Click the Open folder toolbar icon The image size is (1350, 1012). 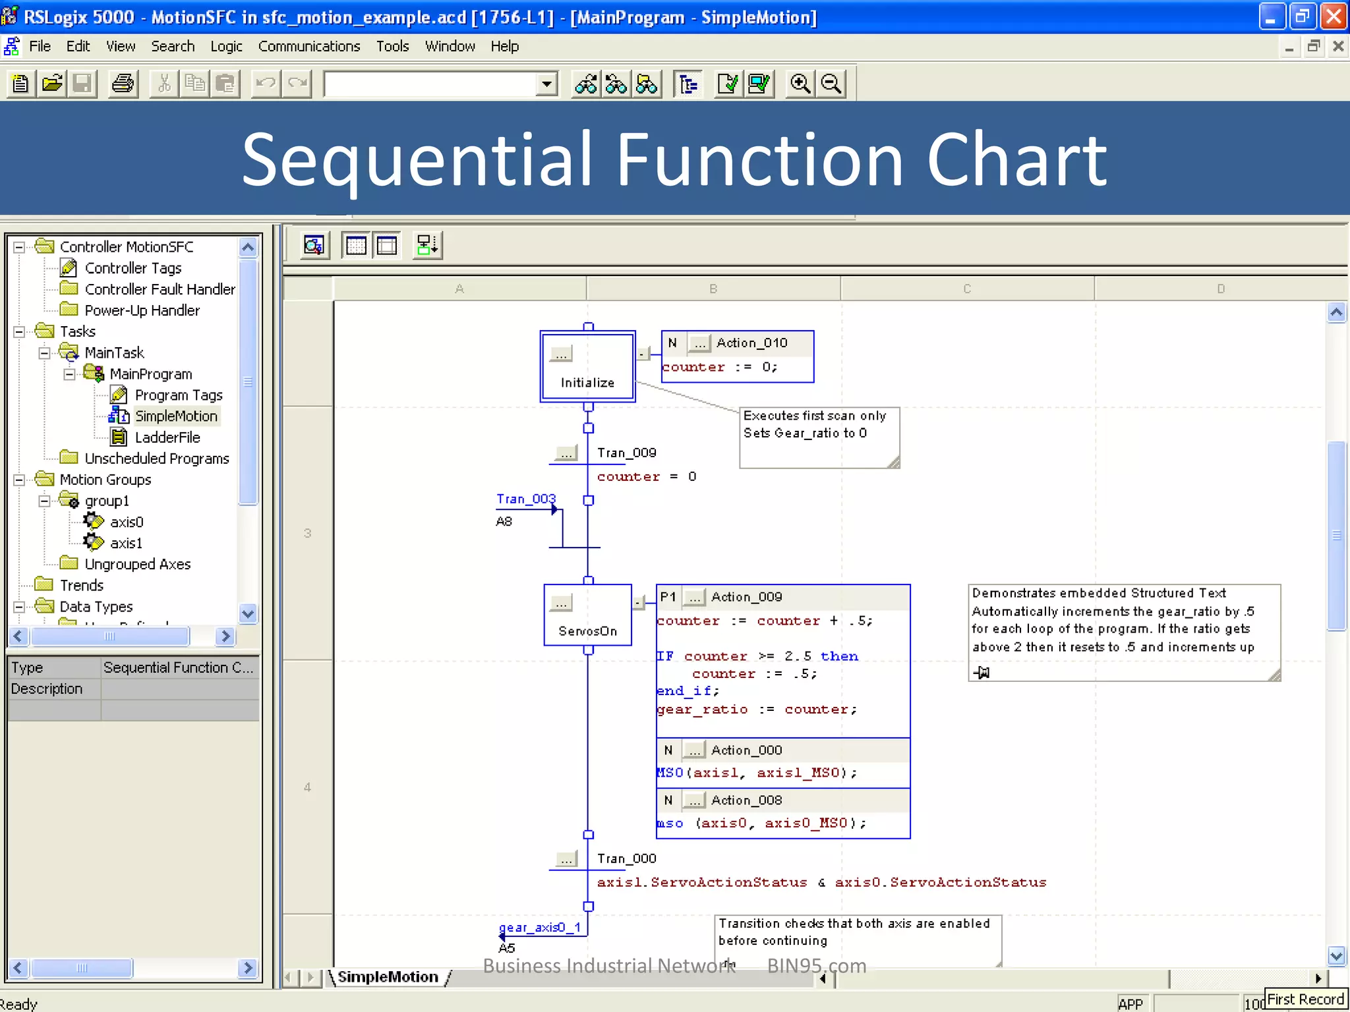tap(51, 84)
